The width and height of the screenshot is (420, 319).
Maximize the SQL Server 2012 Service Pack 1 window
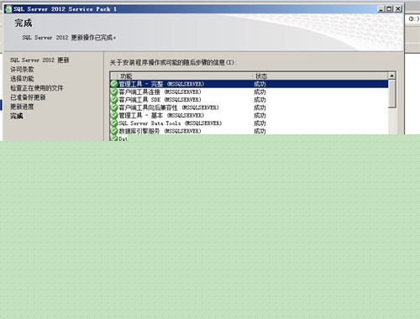[389, 9]
